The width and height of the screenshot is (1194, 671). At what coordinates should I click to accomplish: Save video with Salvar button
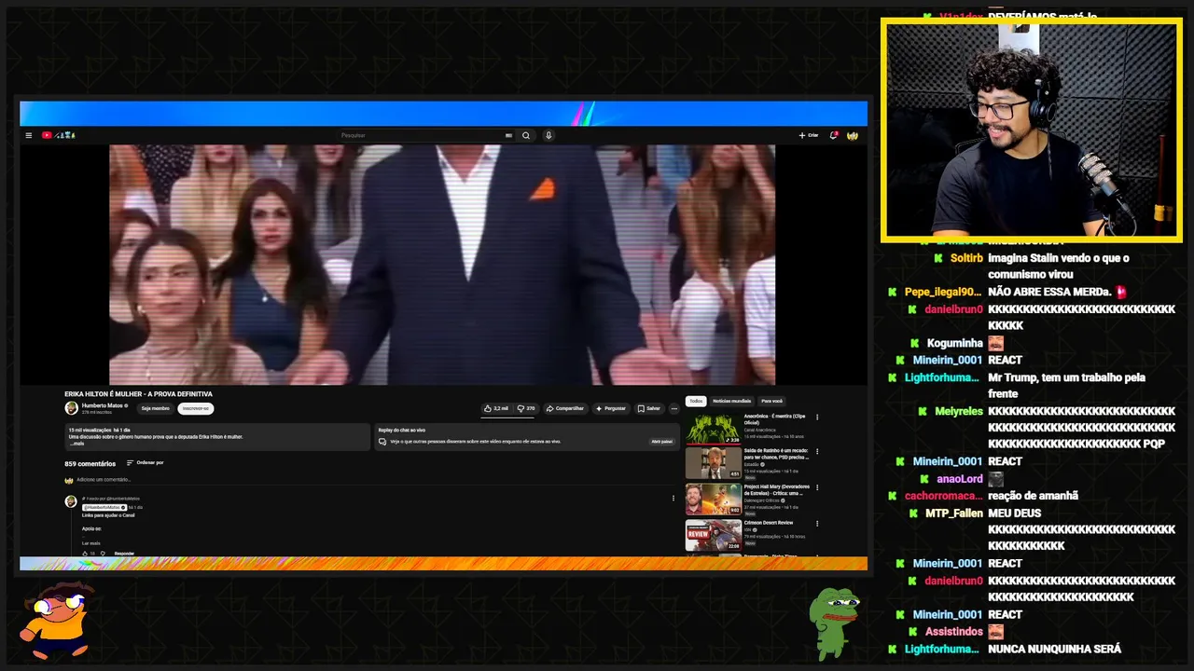pos(649,408)
